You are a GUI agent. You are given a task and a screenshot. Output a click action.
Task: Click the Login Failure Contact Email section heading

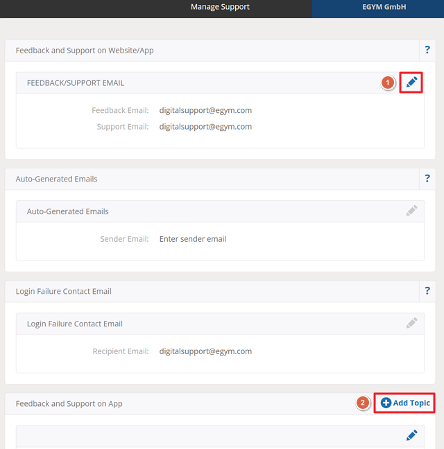tap(64, 291)
